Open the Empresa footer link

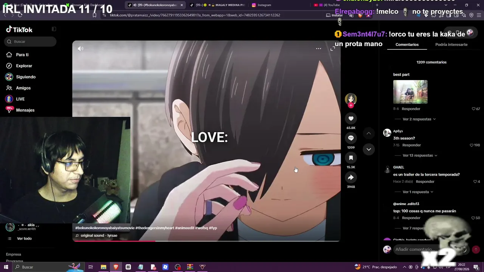tap(14, 254)
